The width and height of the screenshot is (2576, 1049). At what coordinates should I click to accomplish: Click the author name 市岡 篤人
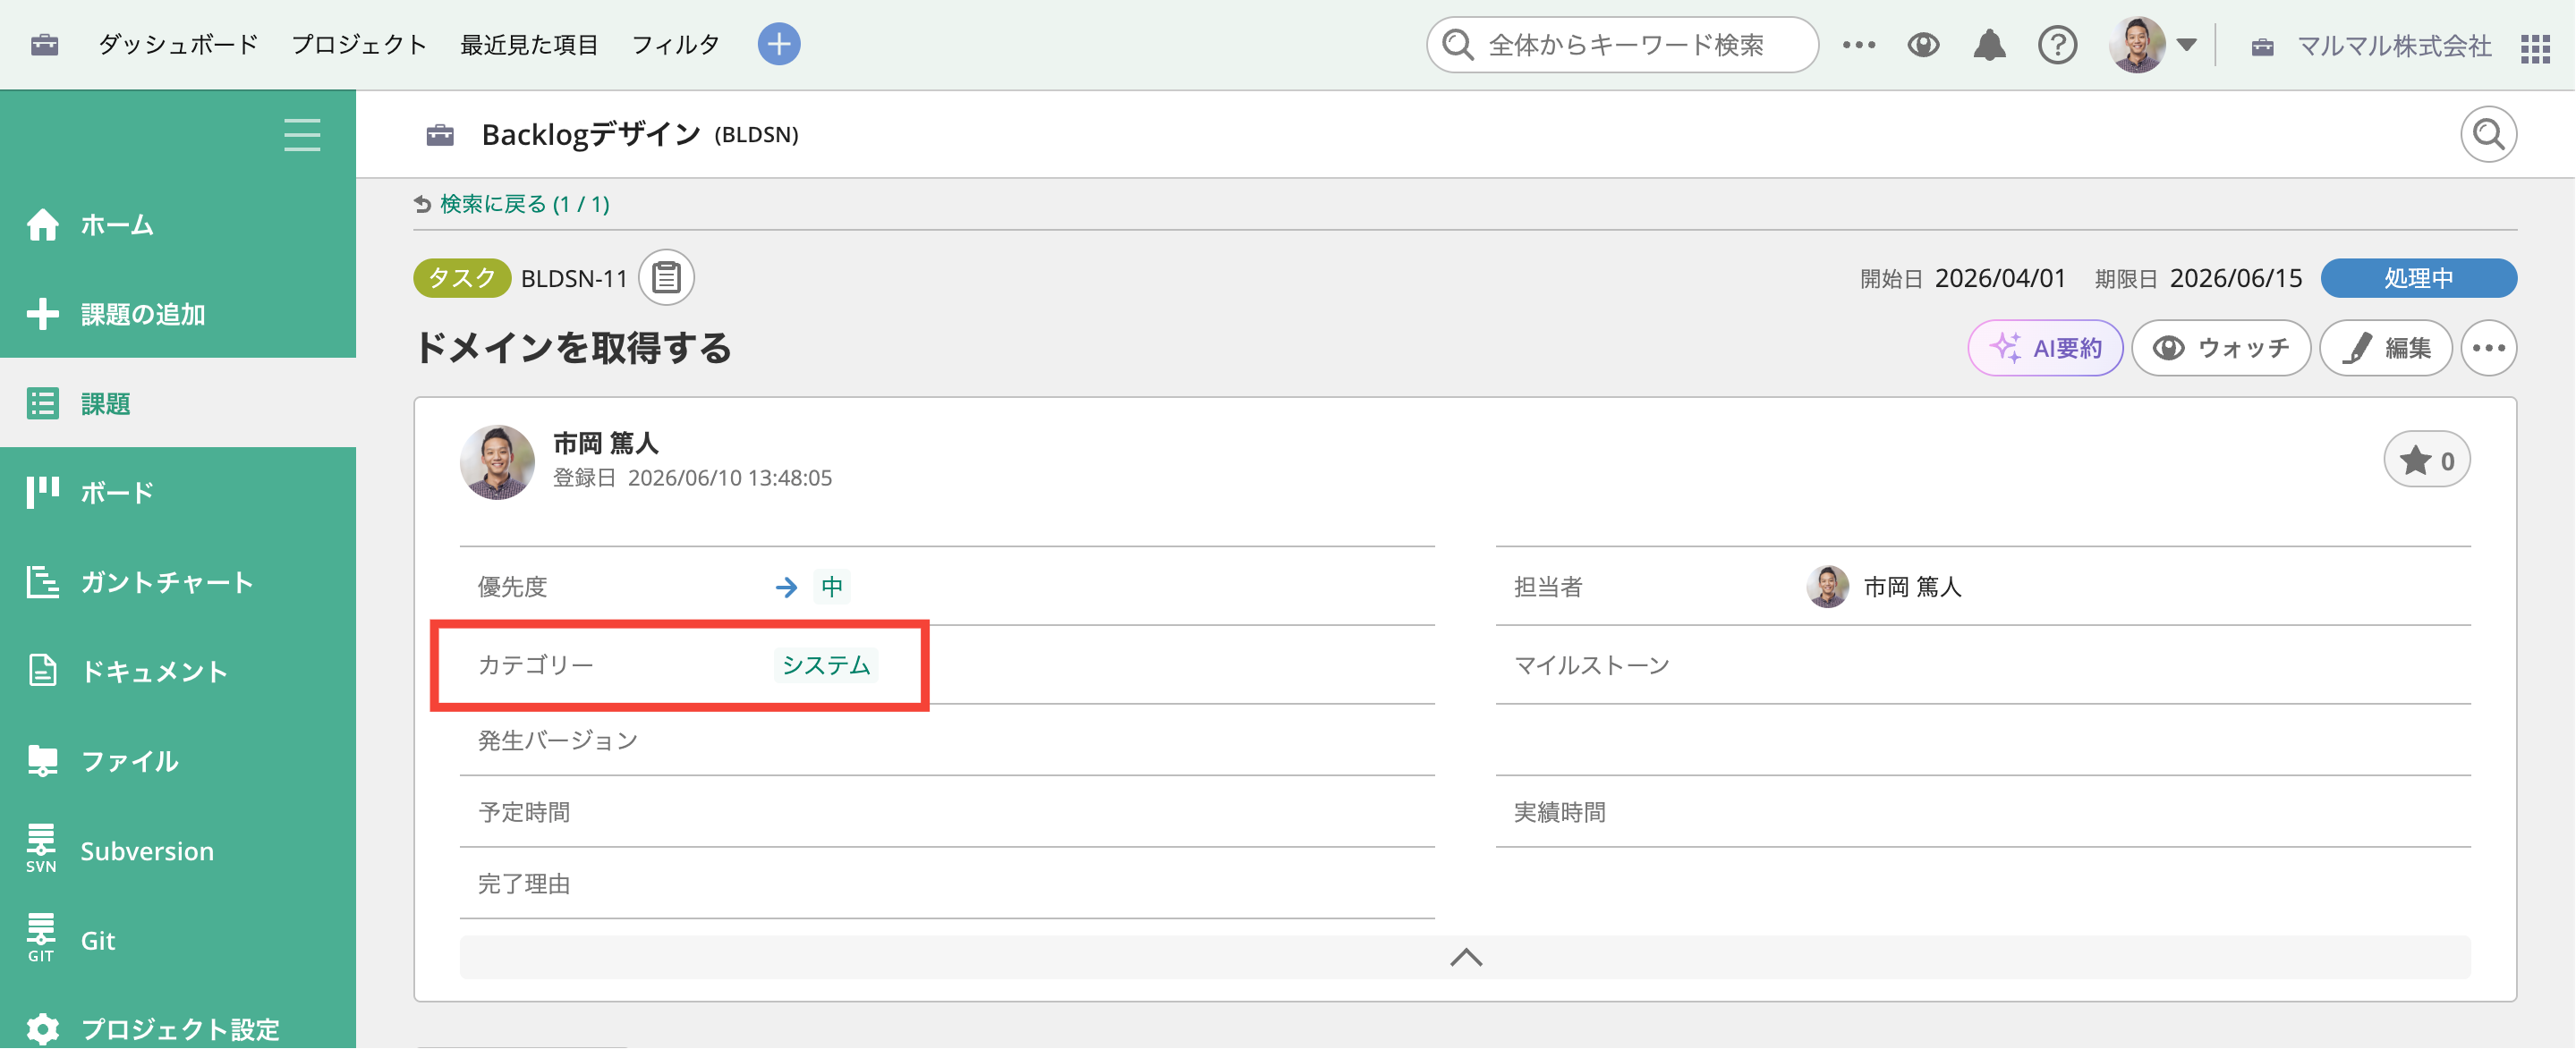pyautogui.click(x=605, y=443)
